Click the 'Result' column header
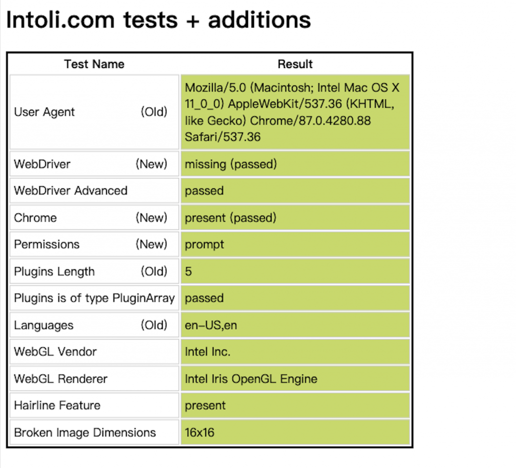 tap(295, 64)
